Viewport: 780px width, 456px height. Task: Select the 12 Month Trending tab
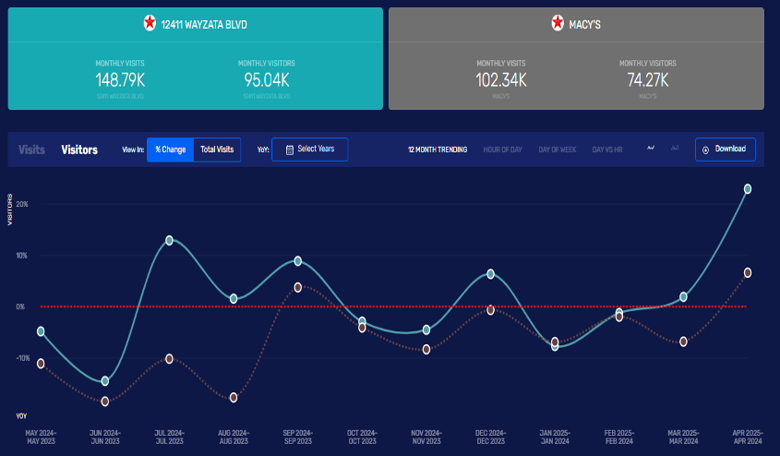(438, 150)
